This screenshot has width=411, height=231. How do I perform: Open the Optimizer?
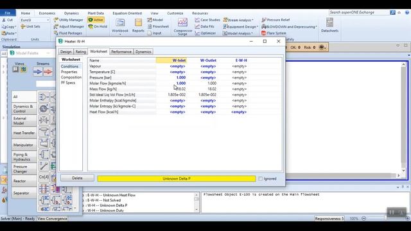[205, 33]
